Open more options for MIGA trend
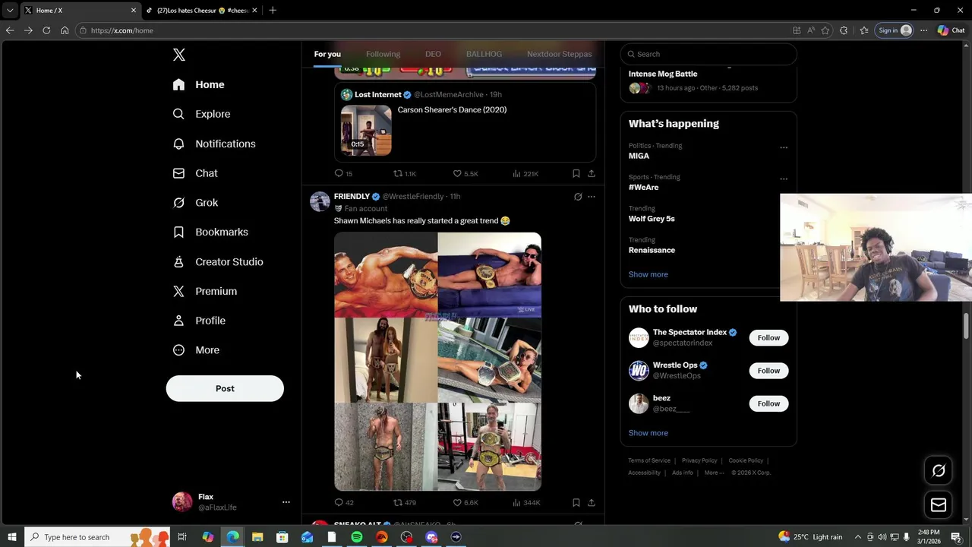Image resolution: width=972 pixels, height=547 pixels. (784, 147)
